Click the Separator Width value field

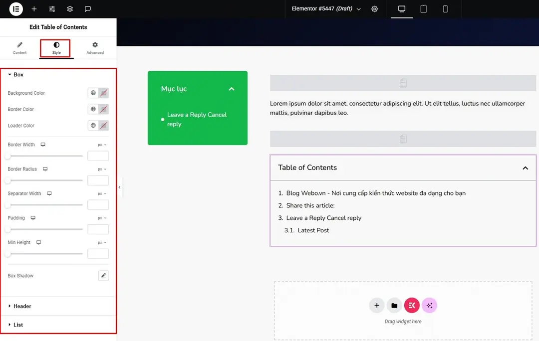pos(98,205)
